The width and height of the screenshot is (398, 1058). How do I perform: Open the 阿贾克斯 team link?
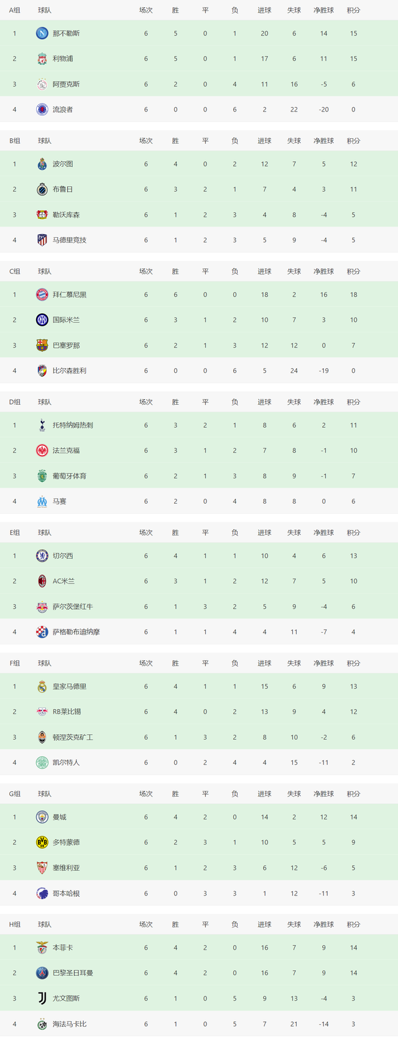(66, 84)
